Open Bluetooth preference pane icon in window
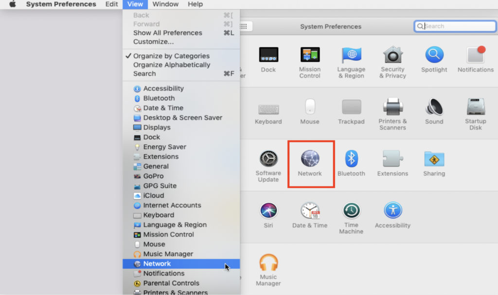 point(351,158)
